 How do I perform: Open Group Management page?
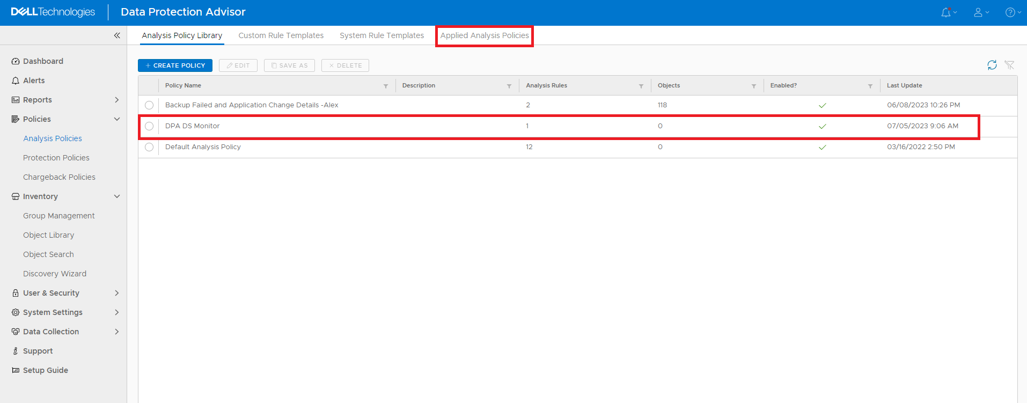pos(59,216)
